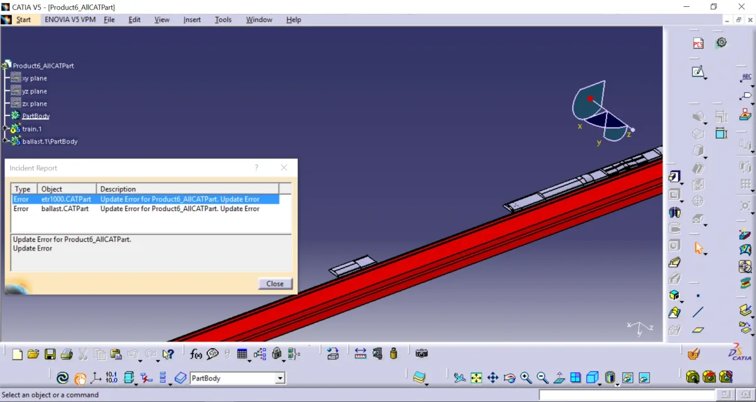Select the Rotate view tool
Viewport: 756px width, 402px height.
coord(509,378)
